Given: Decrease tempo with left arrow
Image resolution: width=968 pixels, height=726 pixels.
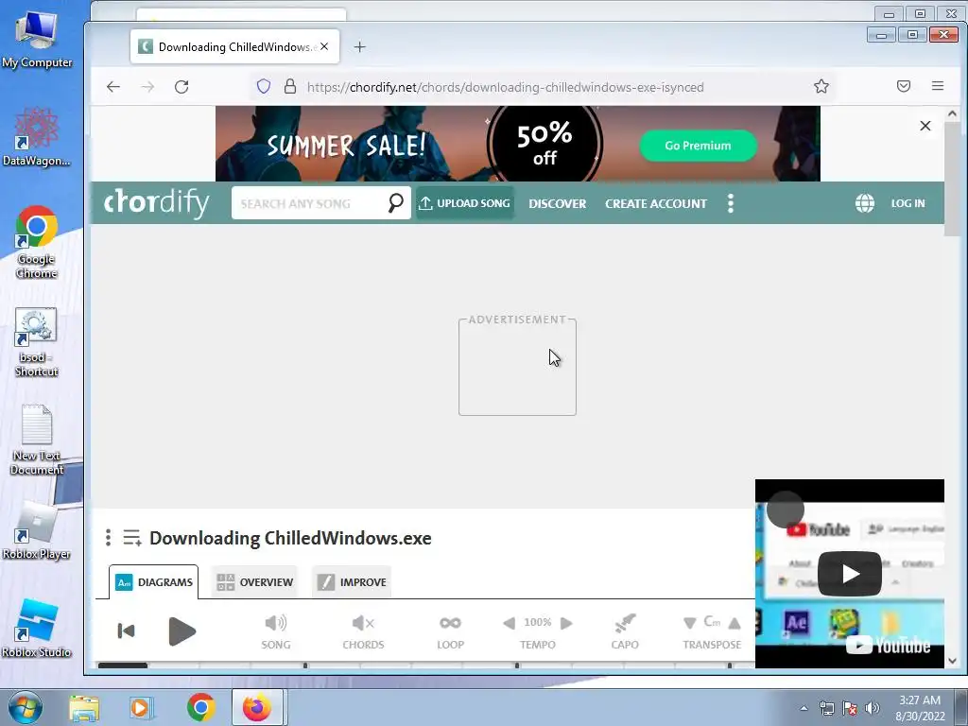Looking at the screenshot, I should (510, 624).
